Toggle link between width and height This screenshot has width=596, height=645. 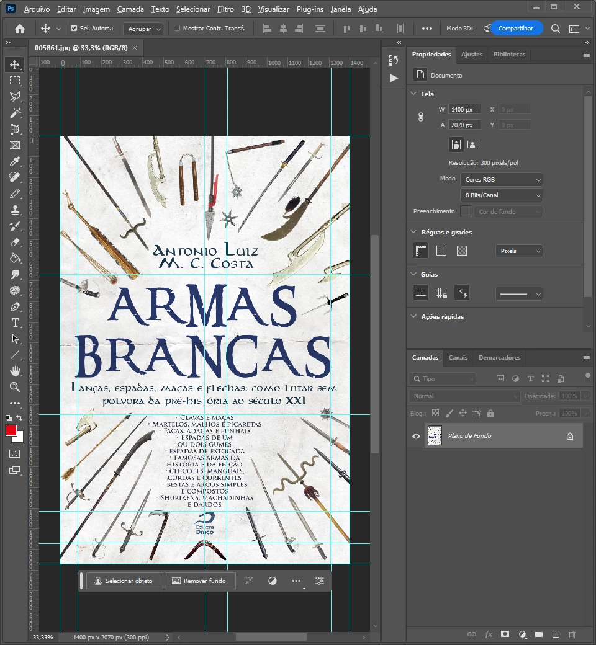pos(420,117)
